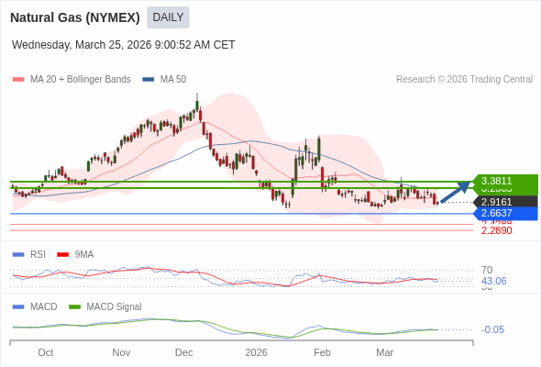Click the date and time text line
The image size is (541, 367).
124,45
